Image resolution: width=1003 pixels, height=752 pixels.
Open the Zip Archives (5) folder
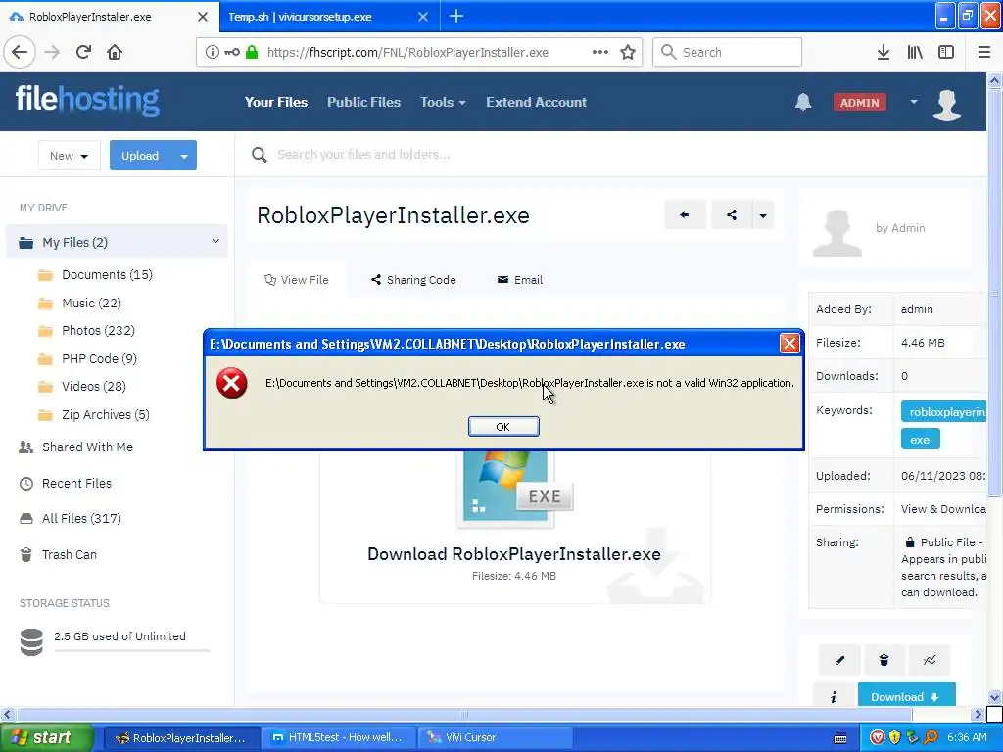tap(106, 414)
